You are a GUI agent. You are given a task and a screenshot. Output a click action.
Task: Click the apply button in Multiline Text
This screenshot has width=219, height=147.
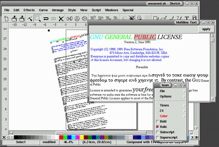click(x=206, y=29)
